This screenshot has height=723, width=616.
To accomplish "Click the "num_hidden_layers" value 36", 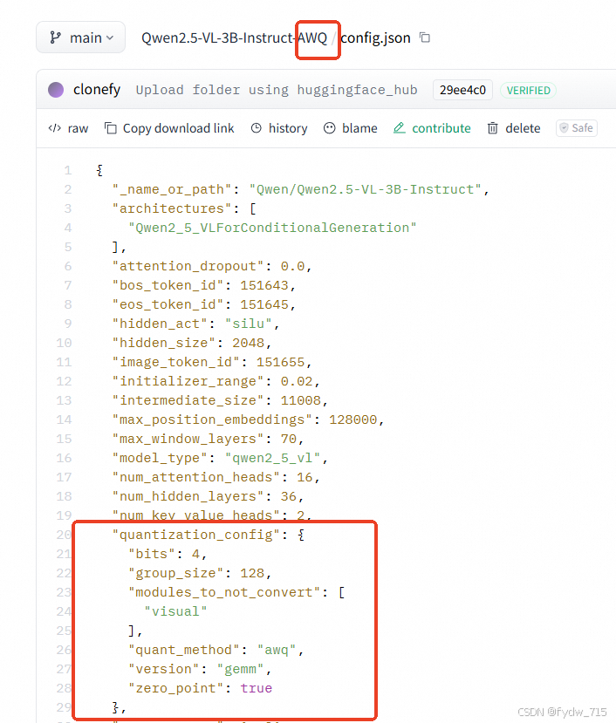I will pos(289,496).
